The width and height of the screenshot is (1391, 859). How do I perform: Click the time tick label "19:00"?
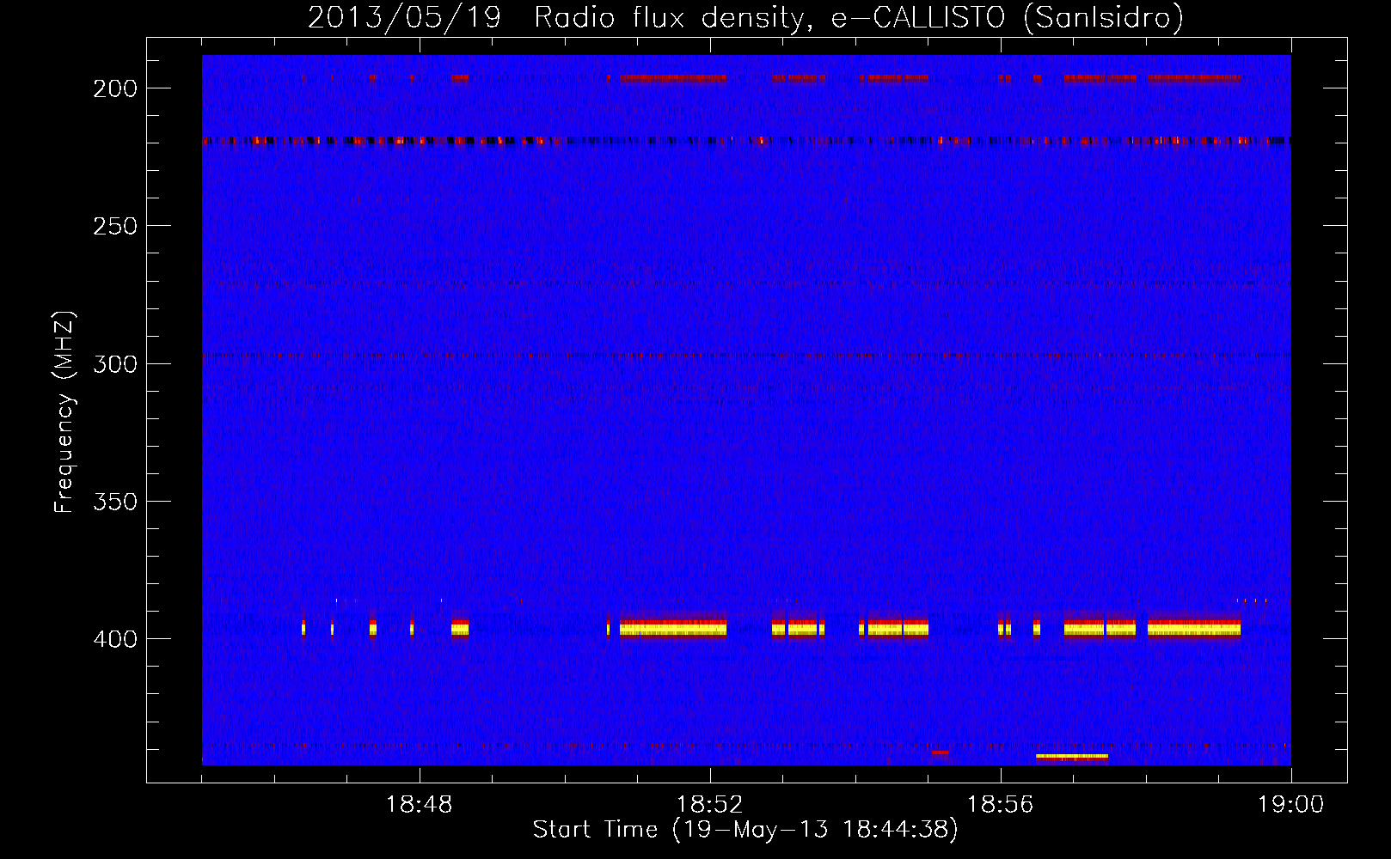coord(1291,805)
